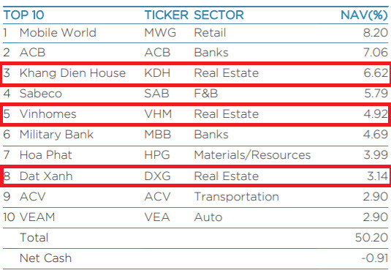391x273 pixels.
Task: Click the Hoa Phat company name
Action: [x=45, y=155]
